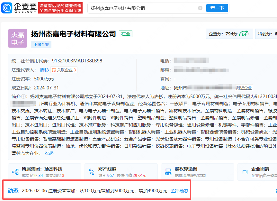
Task: Open the 股权穿透图 chart icon
Action: pyautogui.click(x=168, y=172)
